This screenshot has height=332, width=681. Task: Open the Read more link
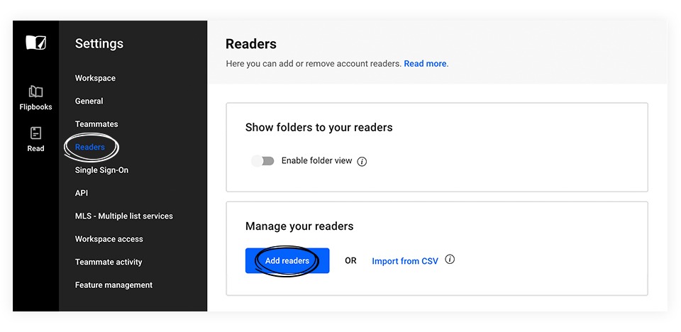pyautogui.click(x=425, y=63)
